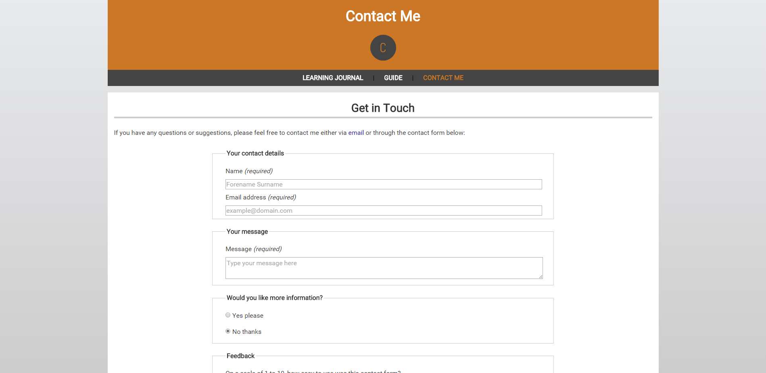Click the Message (required) label
The height and width of the screenshot is (373, 766).
(253, 249)
